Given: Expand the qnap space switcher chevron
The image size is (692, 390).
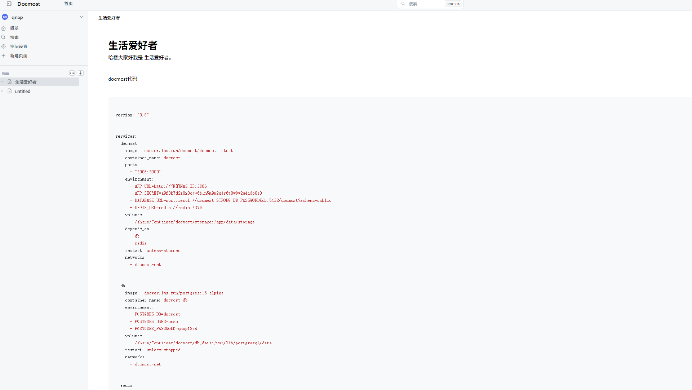Looking at the screenshot, I should click(81, 17).
